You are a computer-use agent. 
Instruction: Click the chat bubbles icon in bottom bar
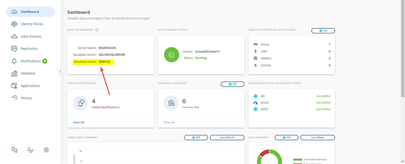click(x=15, y=150)
